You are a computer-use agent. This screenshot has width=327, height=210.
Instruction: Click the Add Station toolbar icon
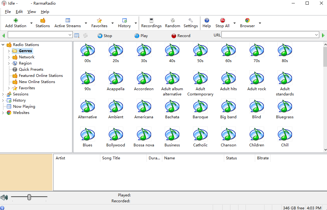point(16,20)
